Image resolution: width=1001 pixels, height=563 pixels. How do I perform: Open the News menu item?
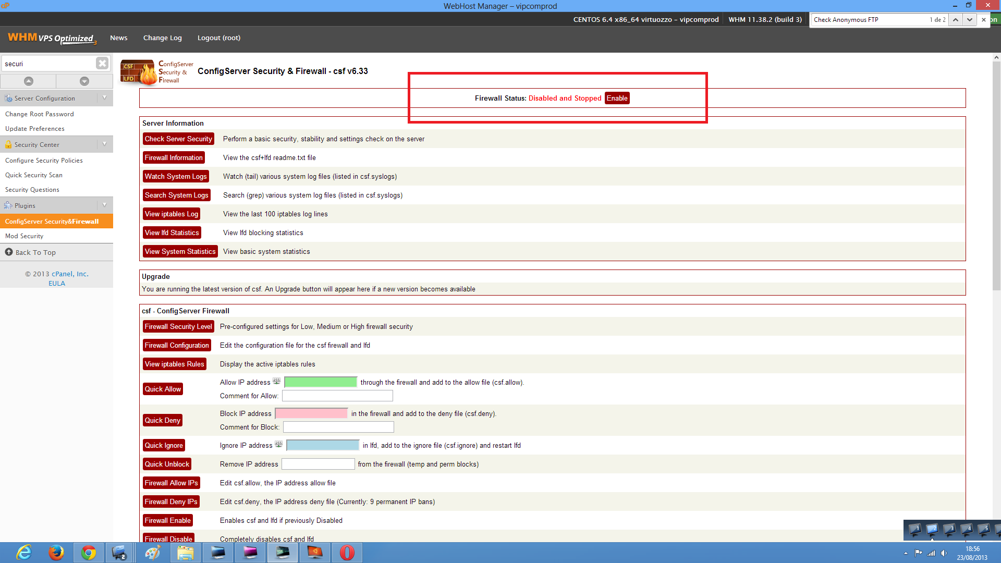[118, 38]
